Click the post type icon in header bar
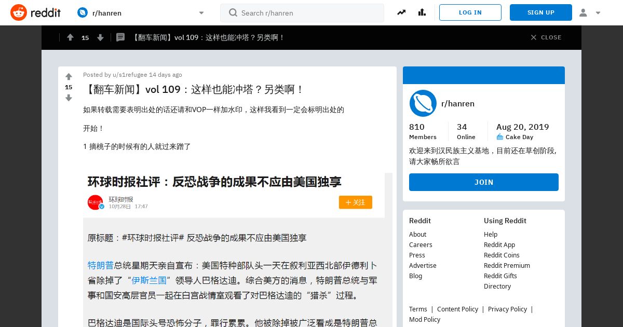Viewport: 623px width, 327px height. coord(120,37)
